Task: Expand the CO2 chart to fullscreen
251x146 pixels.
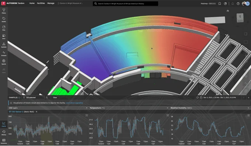Action: click(87, 115)
